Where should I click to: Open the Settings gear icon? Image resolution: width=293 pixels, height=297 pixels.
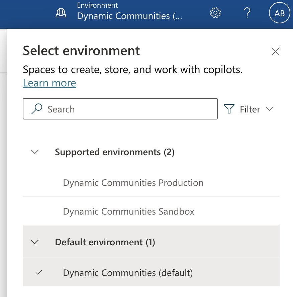[215, 13]
